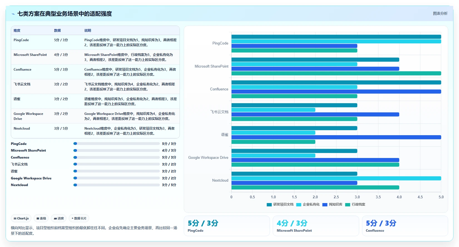Toggle 研发项目文档 legend swatch
This screenshot has width=459, height=247.
[269, 204]
